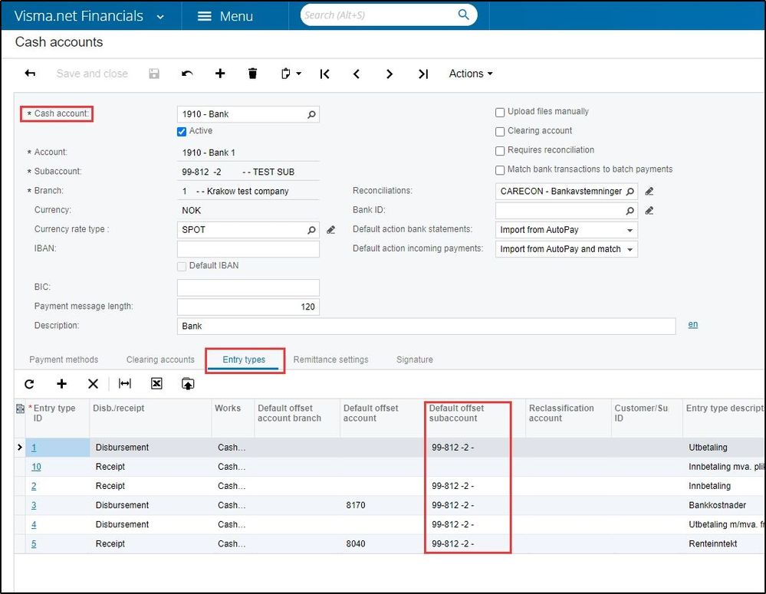Expand Default action incoming payments dropdown
This screenshot has width=766, height=594.
coord(630,250)
